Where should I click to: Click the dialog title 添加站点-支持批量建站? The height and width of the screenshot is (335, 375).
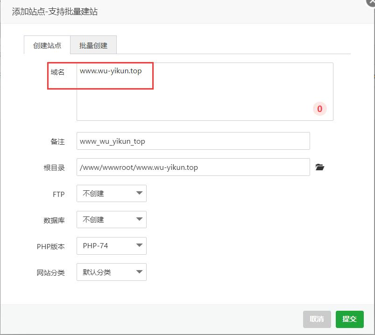click(x=55, y=12)
